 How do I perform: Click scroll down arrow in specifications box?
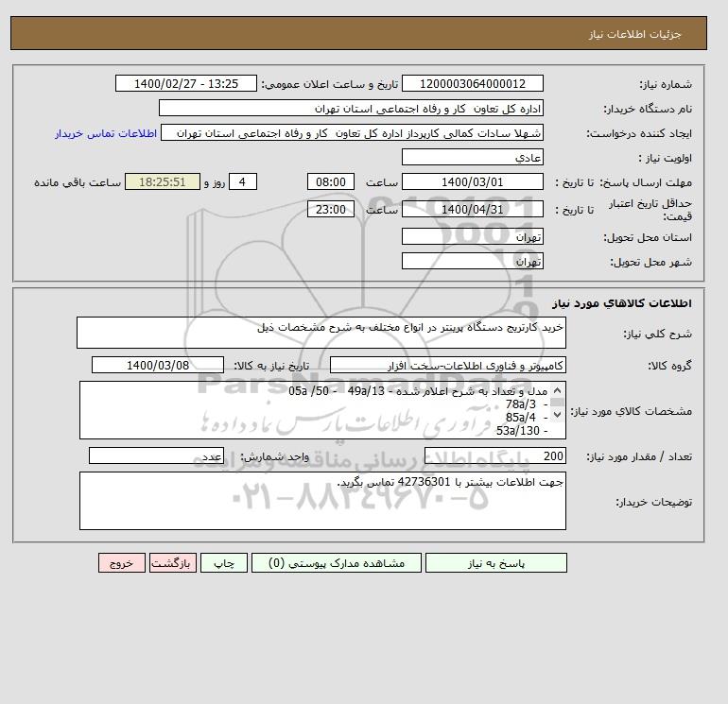pyautogui.click(x=557, y=415)
